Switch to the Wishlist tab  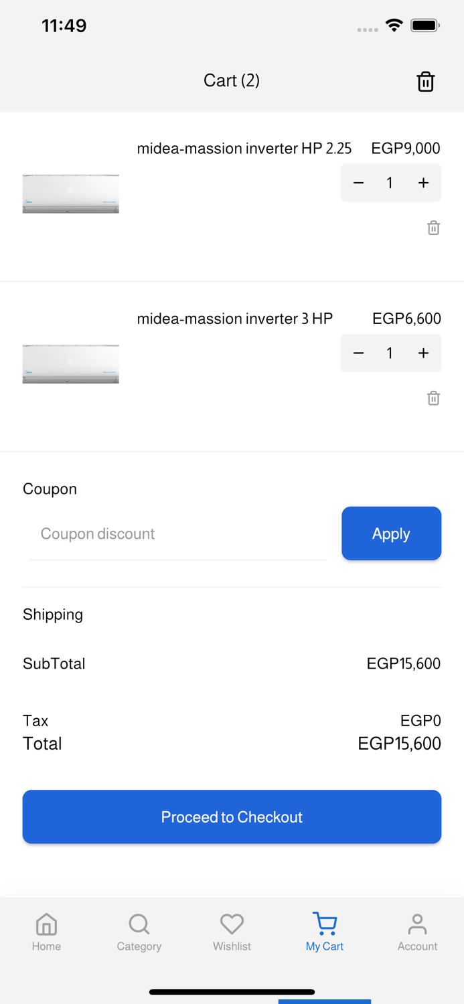click(232, 932)
